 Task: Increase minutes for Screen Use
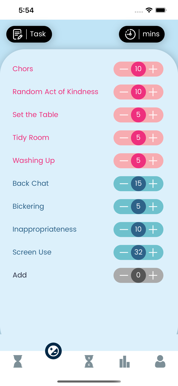pos(153,252)
